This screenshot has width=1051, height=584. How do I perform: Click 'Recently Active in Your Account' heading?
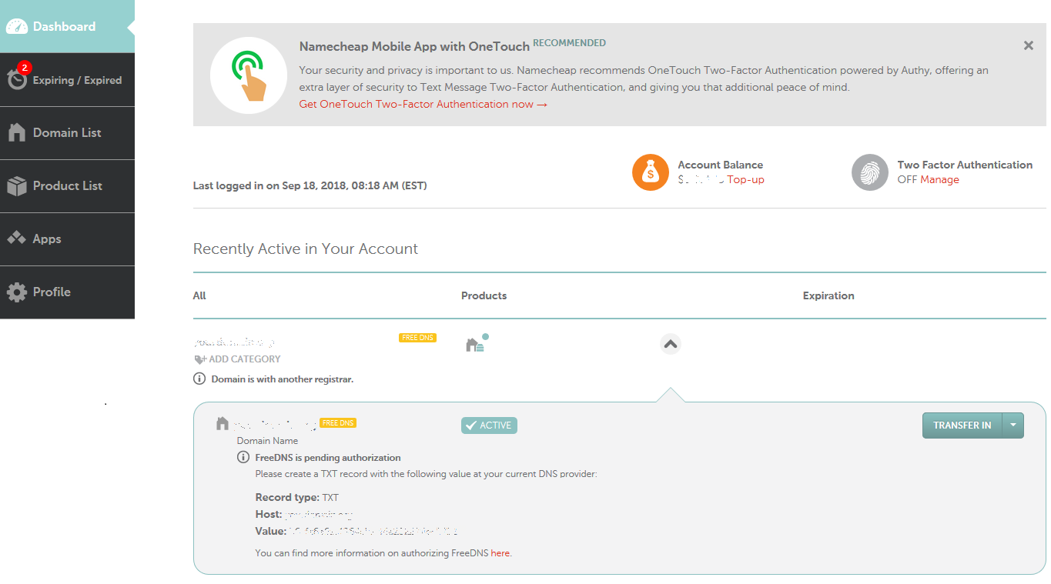pos(306,249)
